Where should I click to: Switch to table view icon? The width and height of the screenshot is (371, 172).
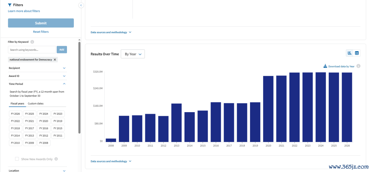point(357,53)
